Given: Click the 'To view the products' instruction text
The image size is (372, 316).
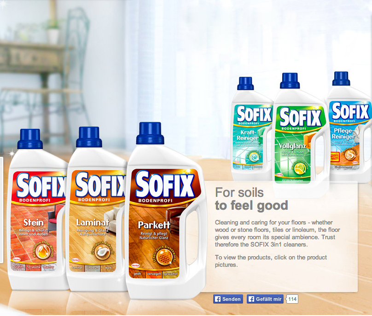Looking at the screenshot, I should (x=271, y=261).
